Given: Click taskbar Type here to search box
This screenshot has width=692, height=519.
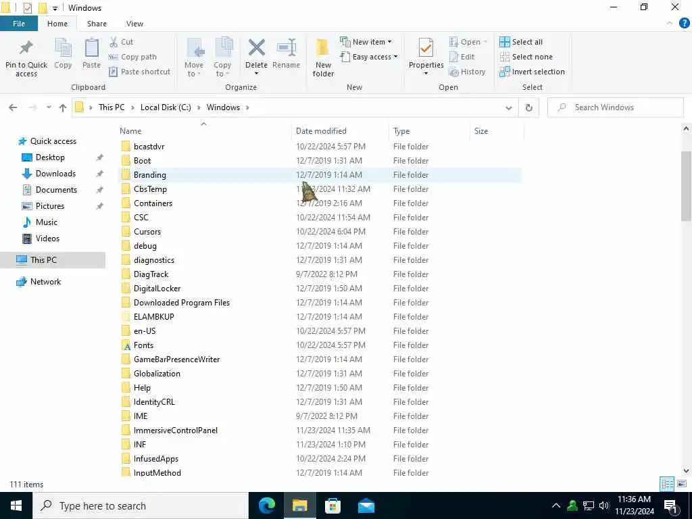Looking at the screenshot, I should pos(141,505).
